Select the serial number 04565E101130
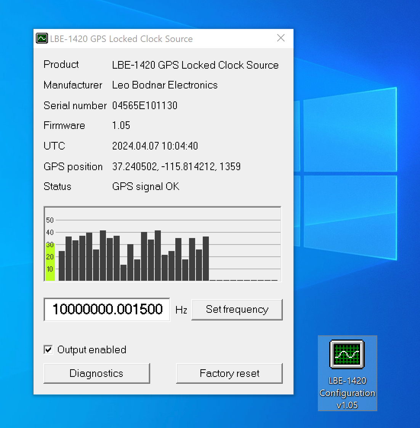 pos(145,106)
